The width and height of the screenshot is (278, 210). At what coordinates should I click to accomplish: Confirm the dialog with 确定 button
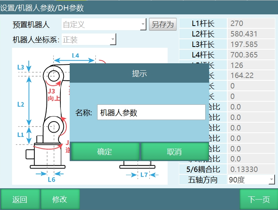pos(105,151)
